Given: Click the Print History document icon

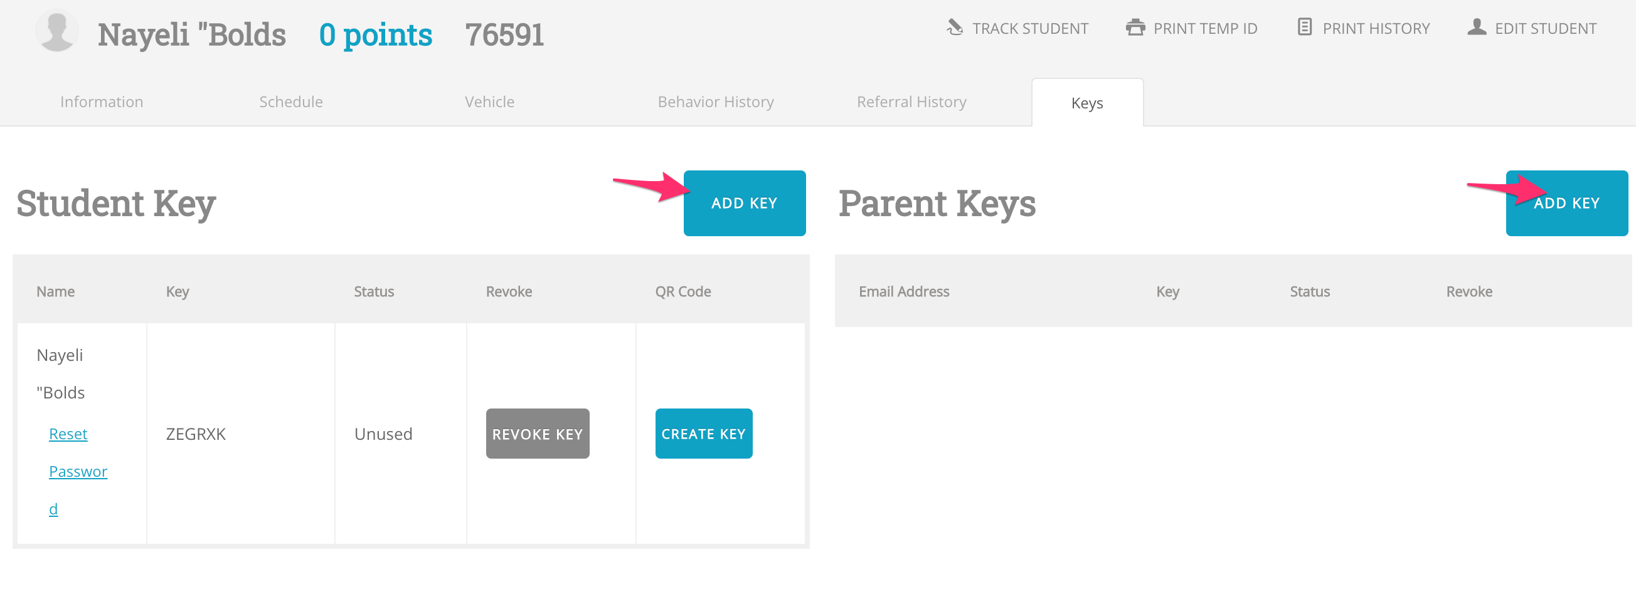Looking at the screenshot, I should [1305, 28].
